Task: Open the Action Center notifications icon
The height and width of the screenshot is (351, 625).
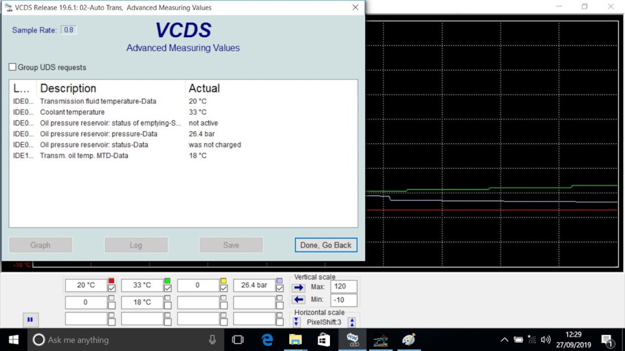Action: click(607, 340)
